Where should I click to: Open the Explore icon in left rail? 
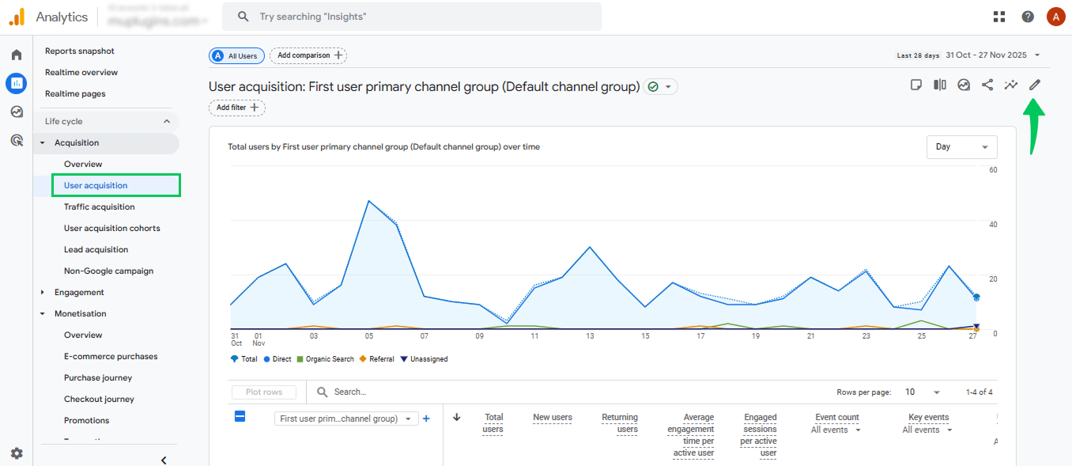17,112
